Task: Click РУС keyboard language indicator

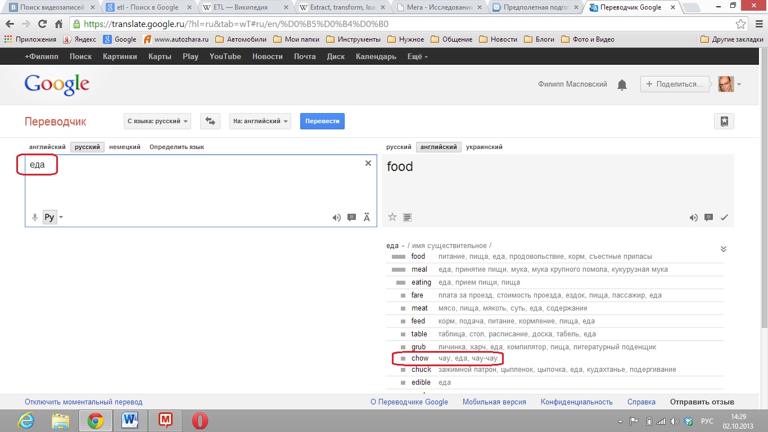Action: (x=707, y=421)
